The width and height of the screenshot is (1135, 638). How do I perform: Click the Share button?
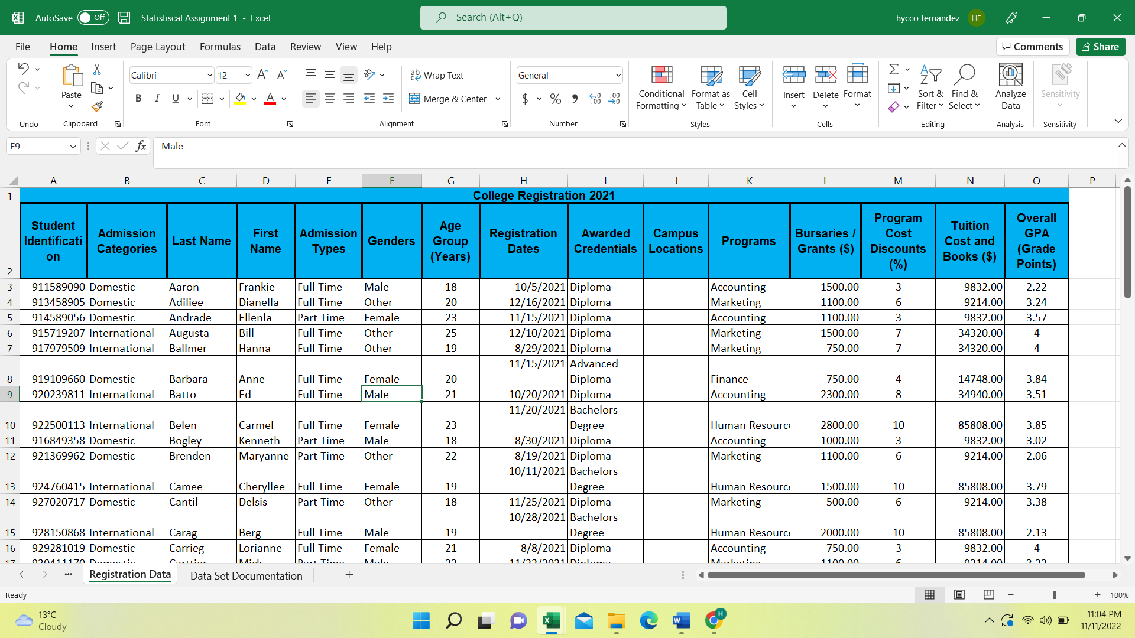click(x=1100, y=46)
